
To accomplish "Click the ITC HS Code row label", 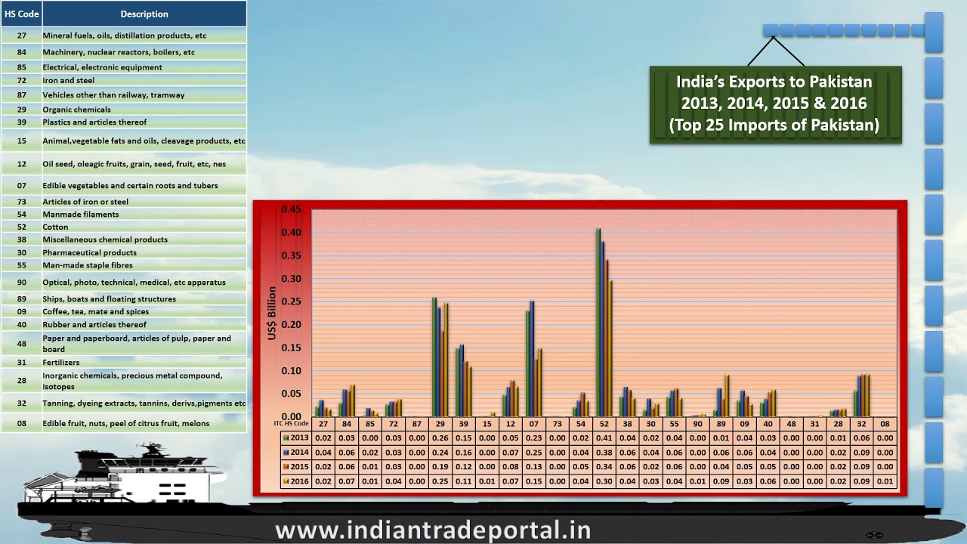I will (291, 424).
